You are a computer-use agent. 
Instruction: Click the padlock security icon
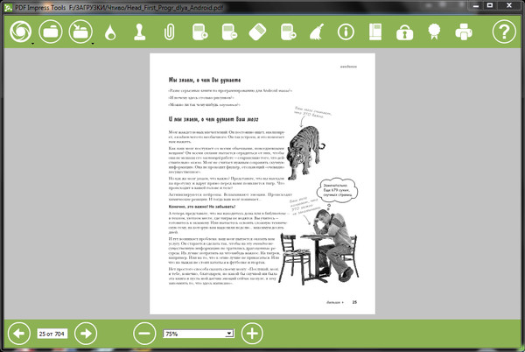pyautogui.click(x=404, y=33)
